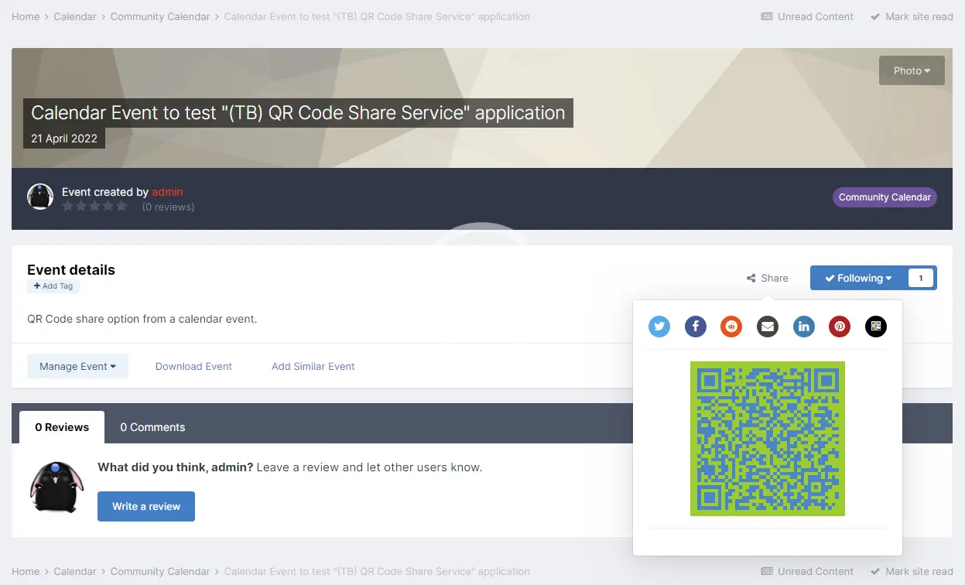Screen dimensions: 965x585
Task: Share event via Reddit icon
Action: [x=731, y=327]
